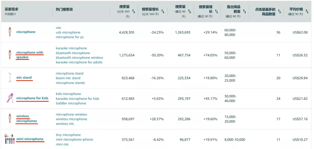Sort by 360-day search volume
The image size is (314, 149).
tap(133, 11)
